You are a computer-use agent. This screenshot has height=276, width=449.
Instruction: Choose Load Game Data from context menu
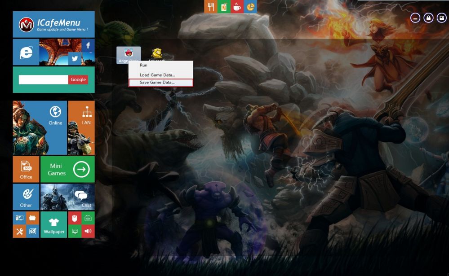(160, 75)
